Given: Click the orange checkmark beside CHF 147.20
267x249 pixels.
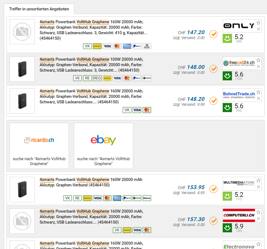Looking at the screenshot, I should click(x=213, y=34).
